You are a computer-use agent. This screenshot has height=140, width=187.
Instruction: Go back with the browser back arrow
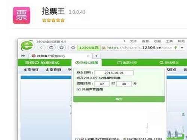(x=41, y=47)
